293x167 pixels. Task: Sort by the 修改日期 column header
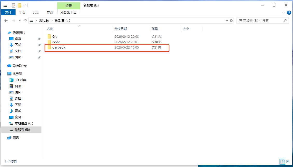[x=121, y=29]
